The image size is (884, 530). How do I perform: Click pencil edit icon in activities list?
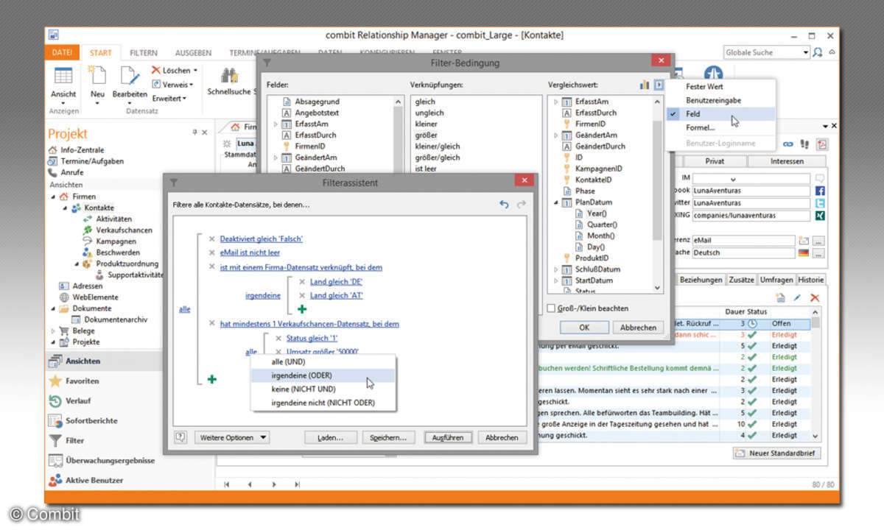pos(797,297)
